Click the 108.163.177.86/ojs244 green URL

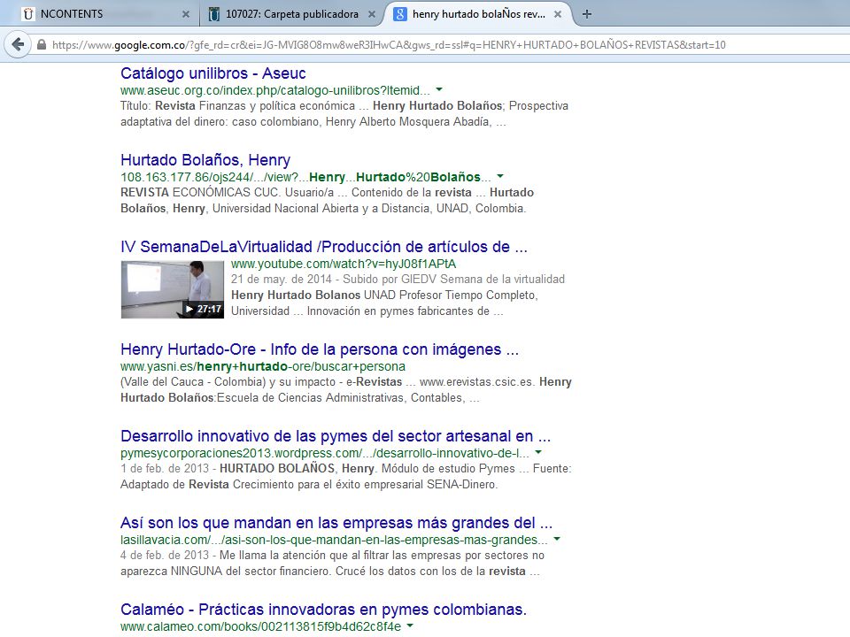305,177
